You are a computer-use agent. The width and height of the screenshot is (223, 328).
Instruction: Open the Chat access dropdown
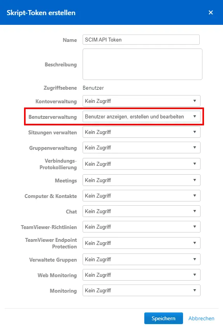click(142, 211)
